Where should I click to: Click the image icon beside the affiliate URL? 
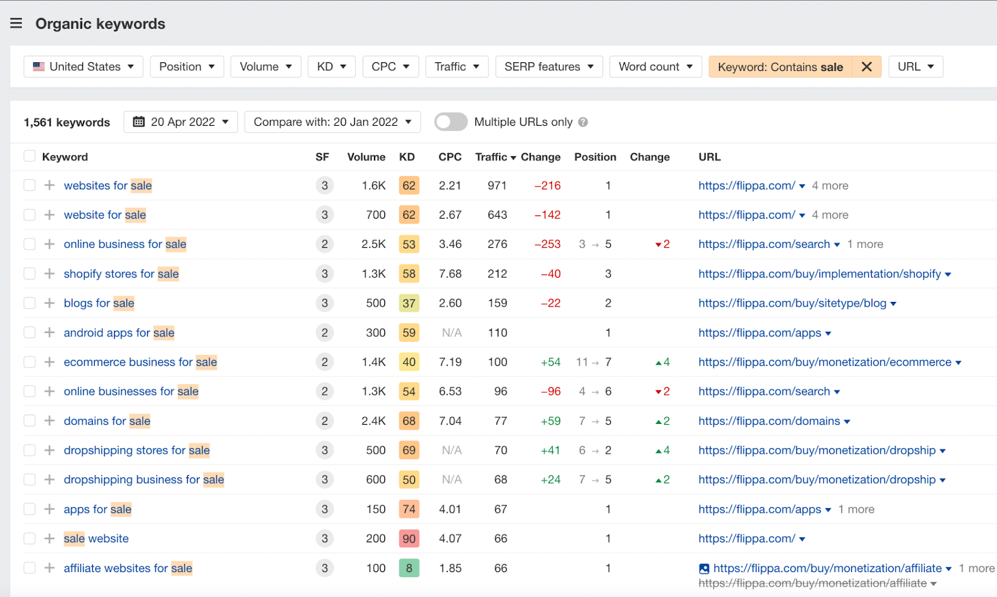click(704, 568)
